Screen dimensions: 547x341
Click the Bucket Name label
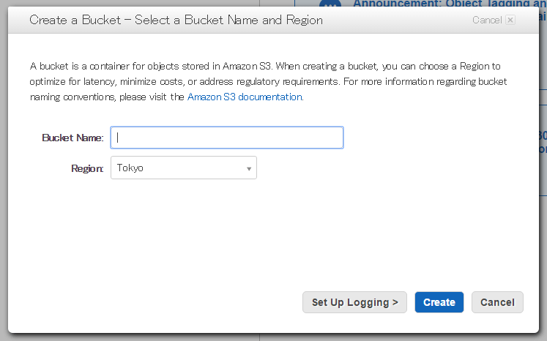(72, 138)
